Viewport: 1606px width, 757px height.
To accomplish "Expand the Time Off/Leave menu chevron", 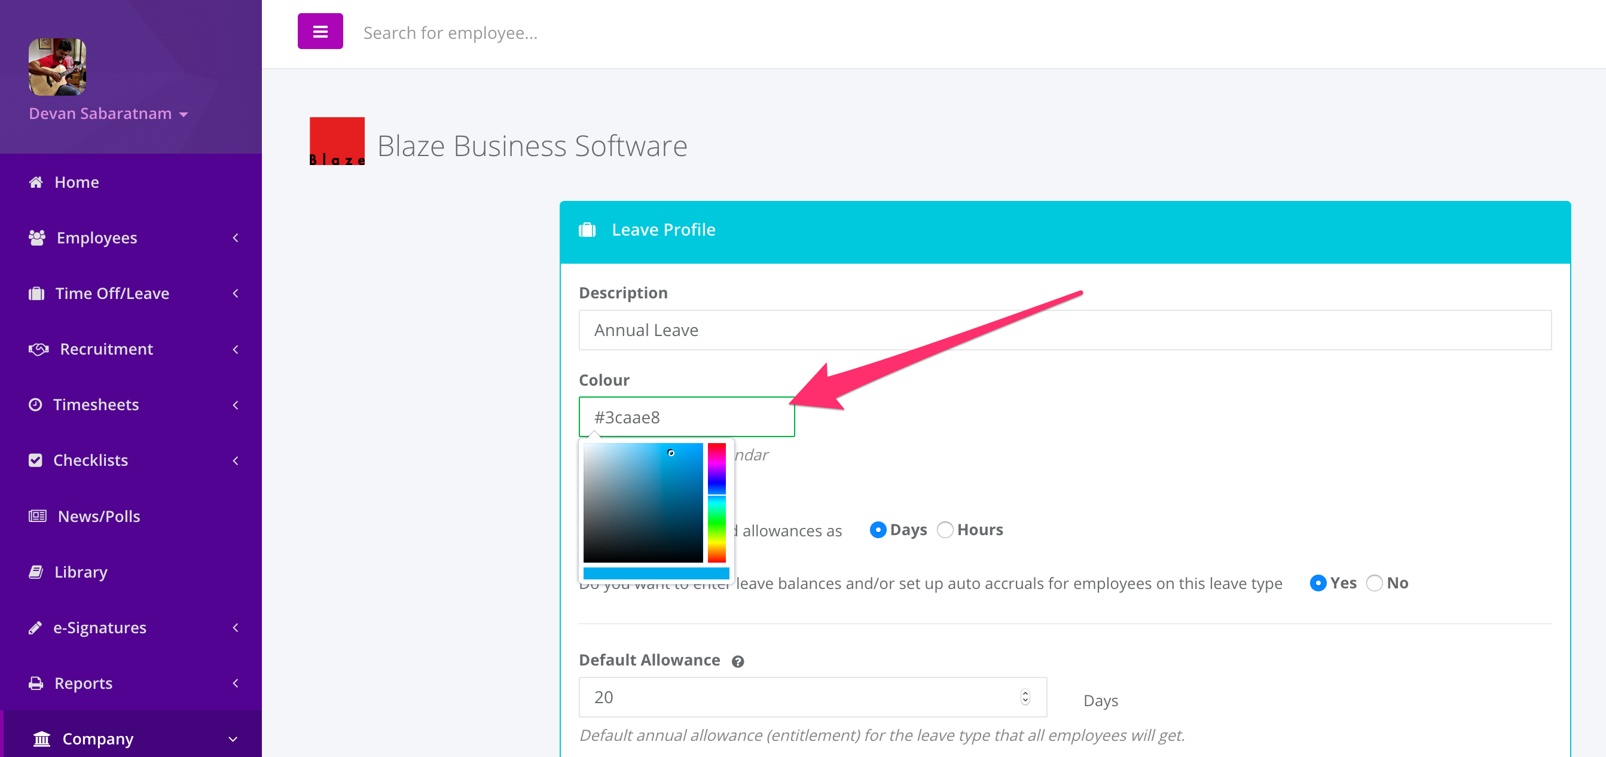I will (235, 293).
